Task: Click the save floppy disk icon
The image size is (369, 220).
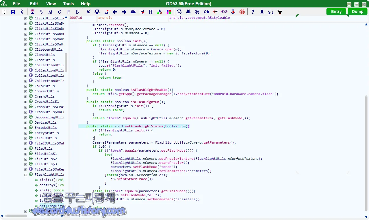Action: (x=13, y=12)
